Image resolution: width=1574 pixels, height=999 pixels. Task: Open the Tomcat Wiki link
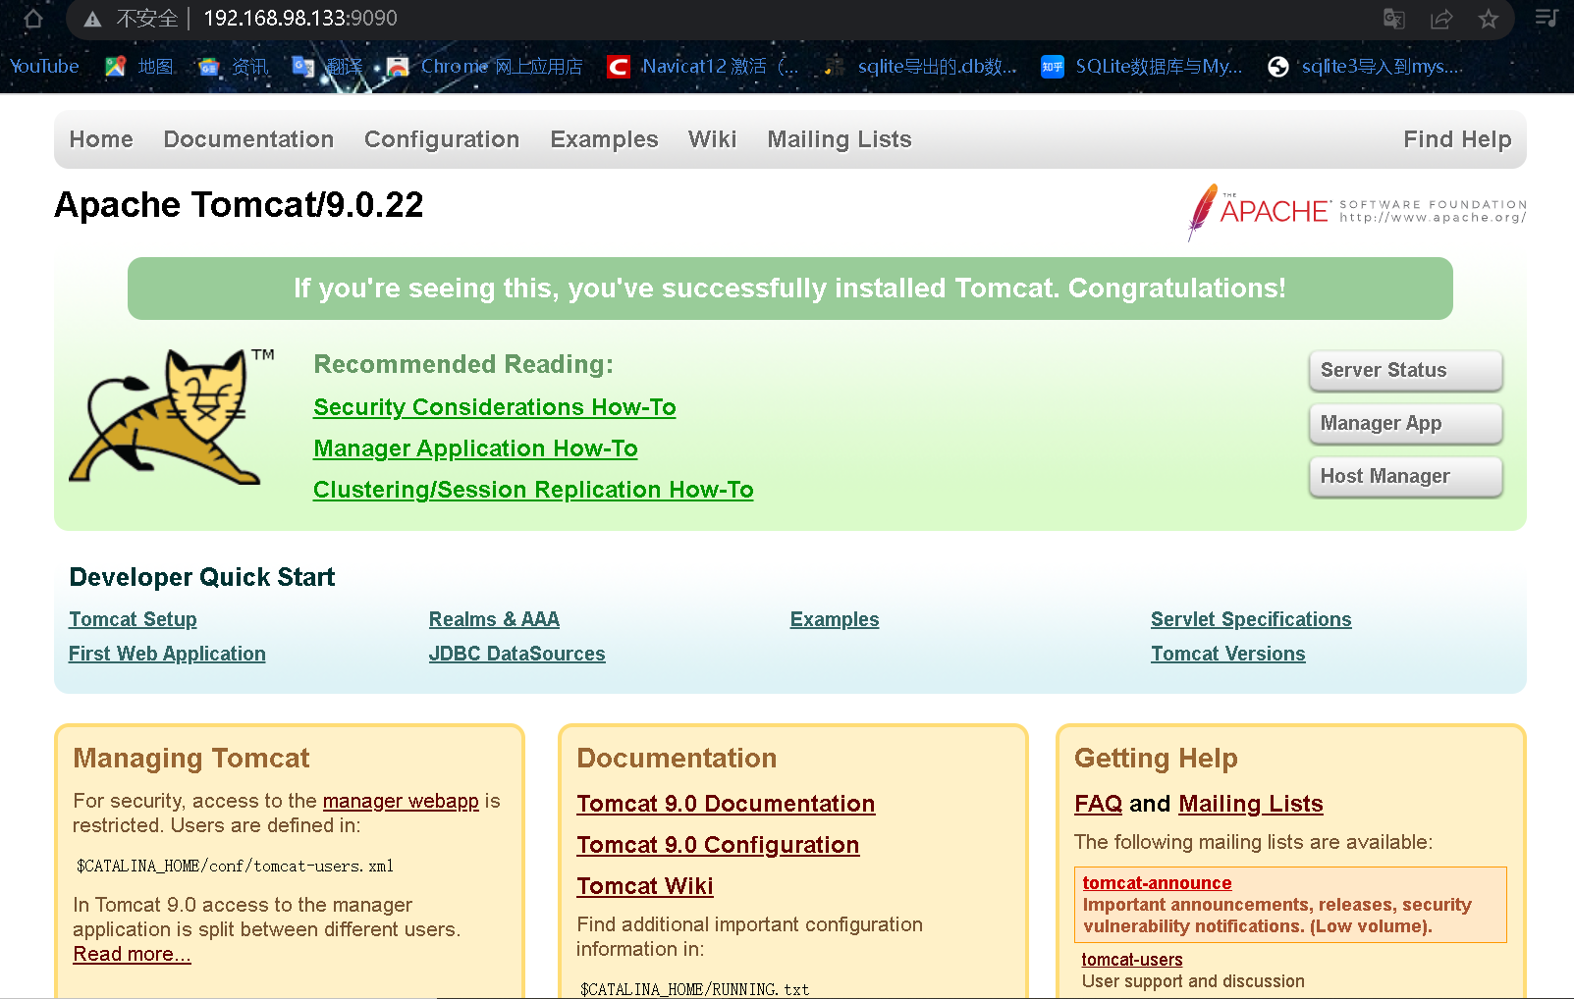pos(645,887)
